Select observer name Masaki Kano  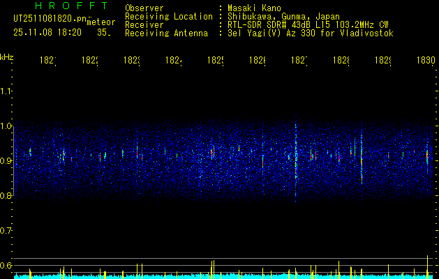coord(254,8)
